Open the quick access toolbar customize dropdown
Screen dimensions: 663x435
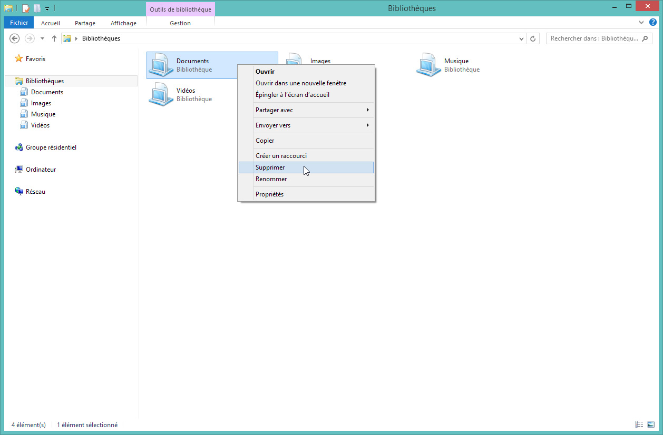point(47,9)
